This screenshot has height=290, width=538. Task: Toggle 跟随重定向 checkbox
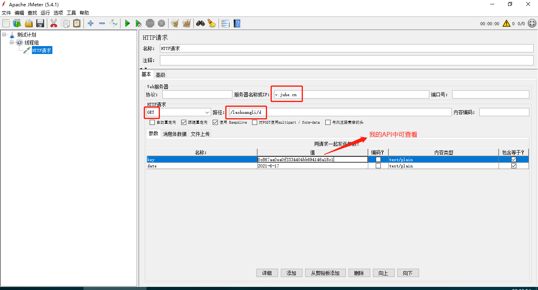pos(184,123)
